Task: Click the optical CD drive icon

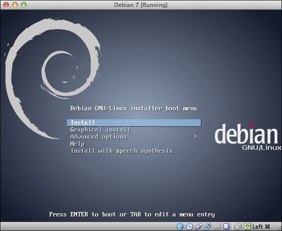Action: (x=189, y=227)
